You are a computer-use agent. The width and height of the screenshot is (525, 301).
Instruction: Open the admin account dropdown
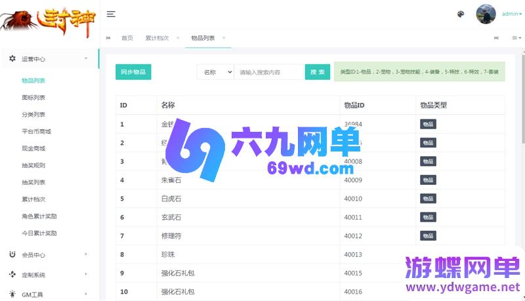point(512,14)
